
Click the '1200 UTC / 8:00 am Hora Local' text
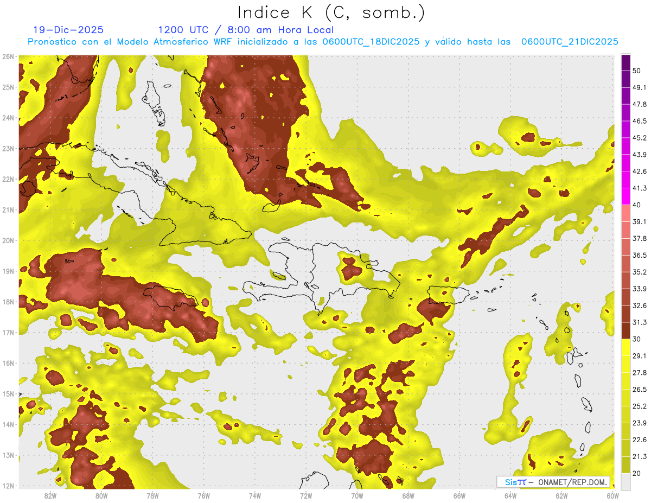click(x=246, y=30)
